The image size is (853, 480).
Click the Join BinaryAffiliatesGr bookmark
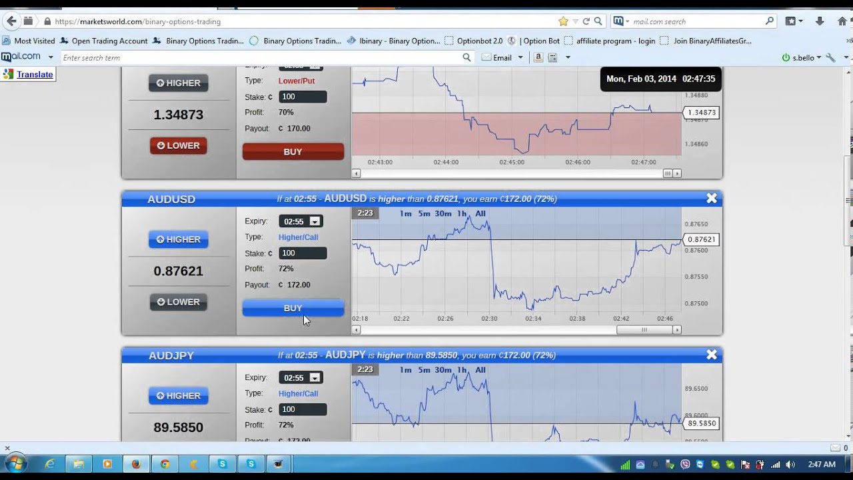pyautogui.click(x=706, y=41)
